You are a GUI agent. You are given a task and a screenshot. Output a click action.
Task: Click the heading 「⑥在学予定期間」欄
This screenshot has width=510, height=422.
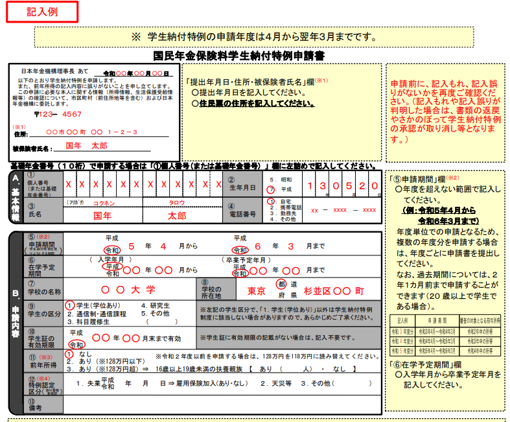(x=426, y=365)
